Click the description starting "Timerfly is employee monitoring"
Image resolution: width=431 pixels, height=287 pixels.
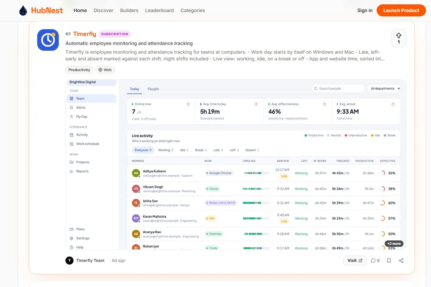225,55
